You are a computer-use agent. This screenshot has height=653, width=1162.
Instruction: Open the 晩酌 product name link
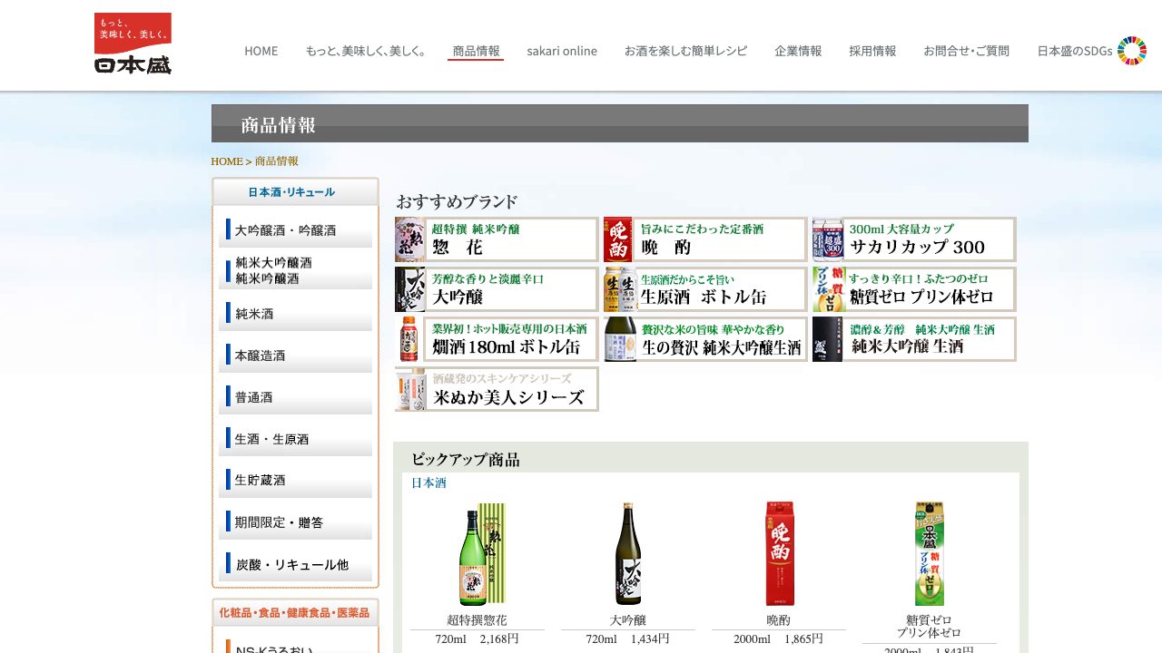(779, 620)
